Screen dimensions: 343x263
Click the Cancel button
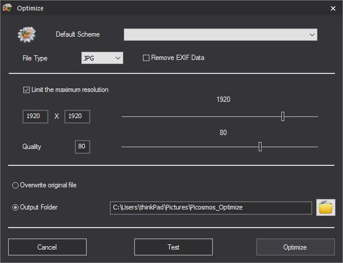47,247
